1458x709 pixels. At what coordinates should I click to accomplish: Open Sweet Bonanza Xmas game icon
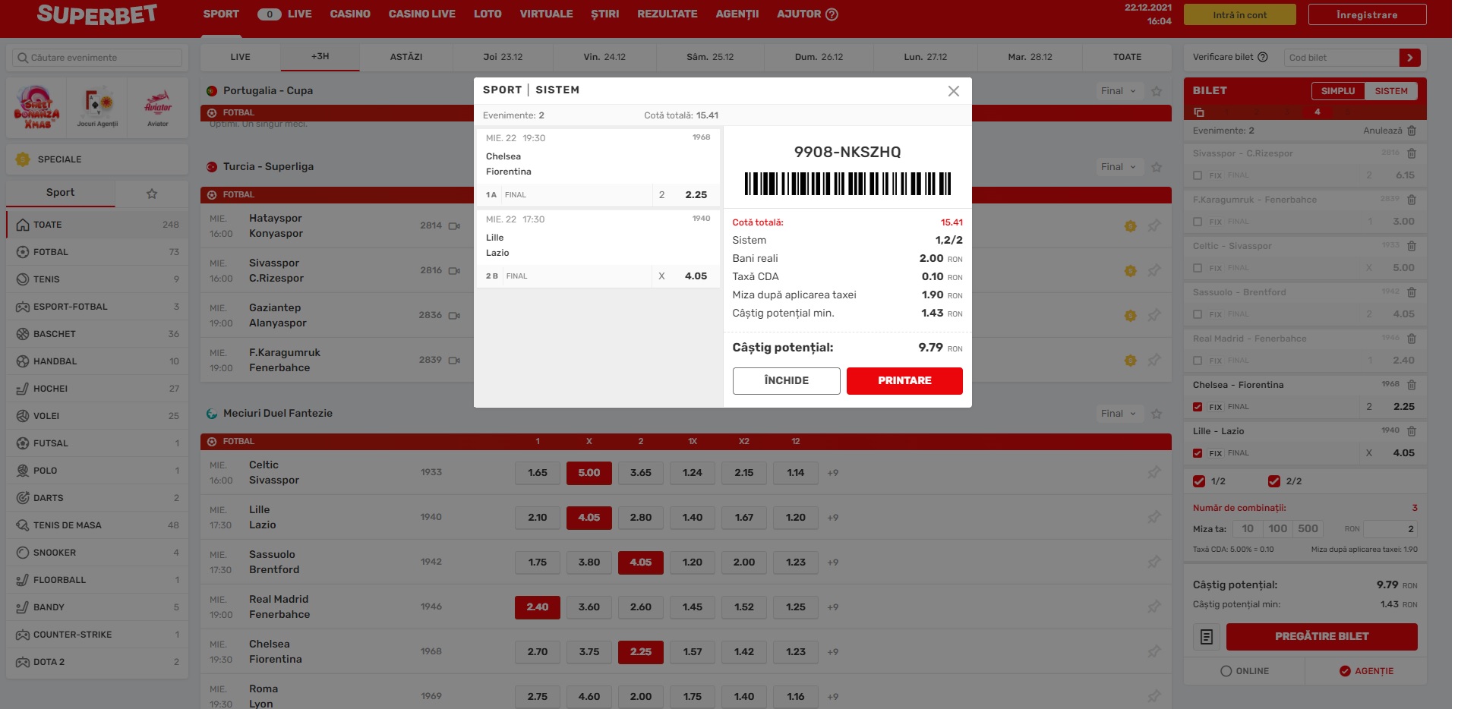point(36,107)
